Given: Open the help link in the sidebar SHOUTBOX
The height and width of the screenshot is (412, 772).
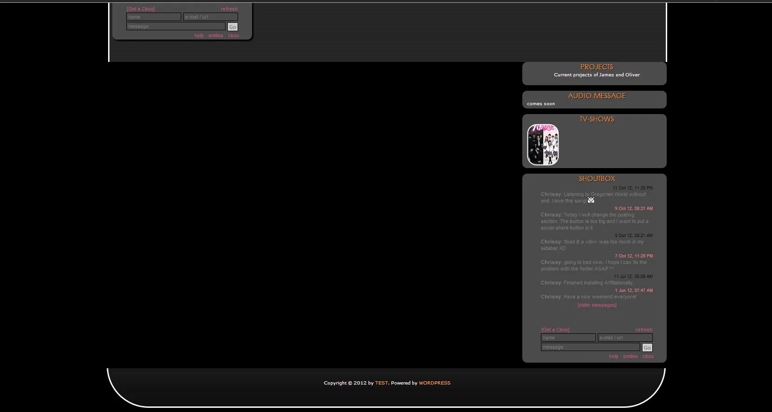Looking at the screenshot, I should pos(614,357).
